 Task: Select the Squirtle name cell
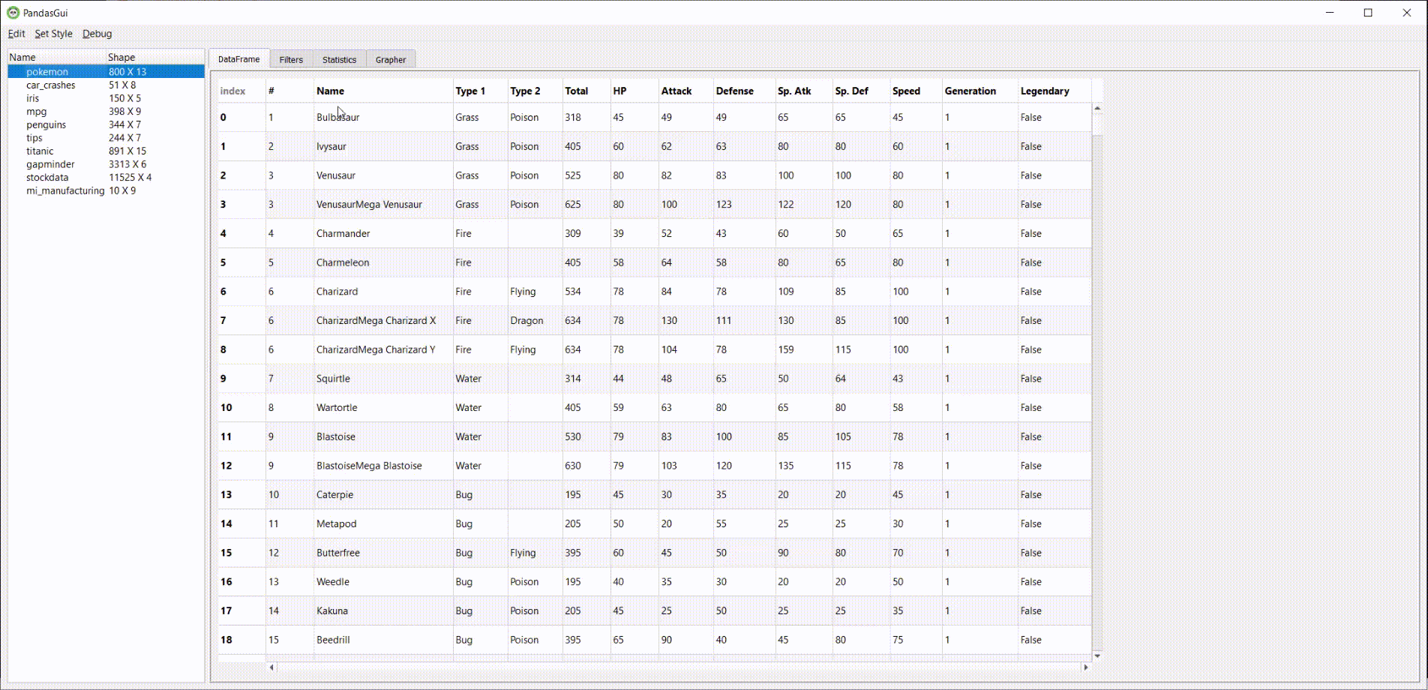point(383,379)
